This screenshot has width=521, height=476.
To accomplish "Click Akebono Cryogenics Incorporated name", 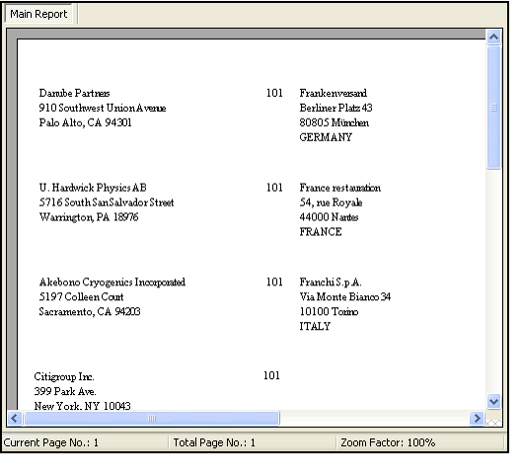I will click(x=112, y=282).
